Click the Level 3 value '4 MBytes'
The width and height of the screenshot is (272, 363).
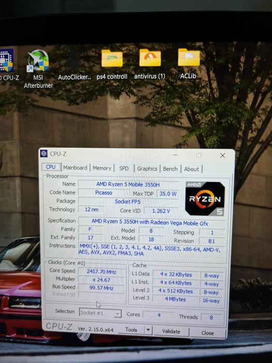click(175, 299)
